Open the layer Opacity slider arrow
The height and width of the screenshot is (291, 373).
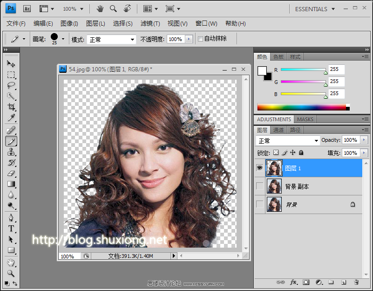click(364, 140)
